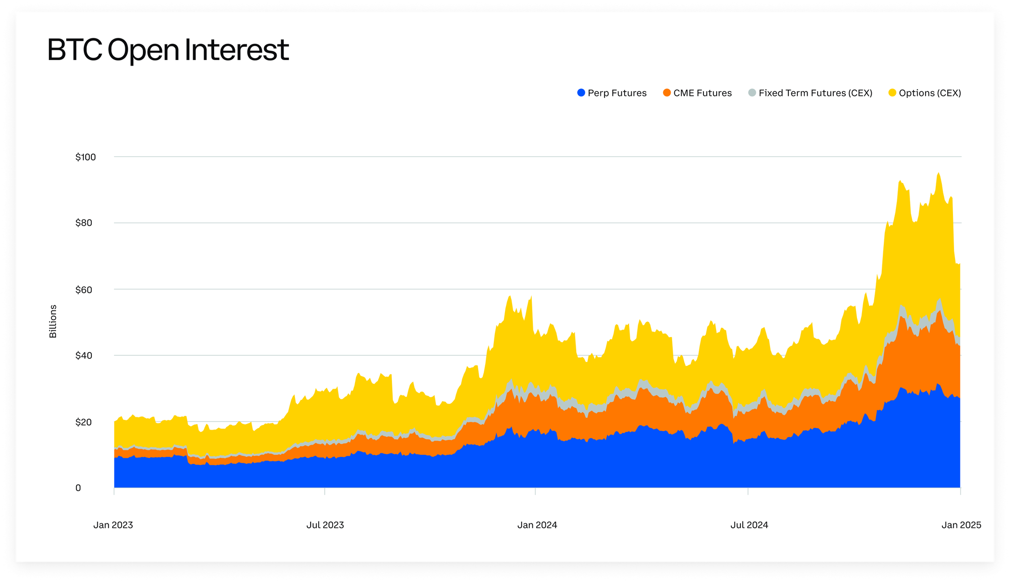This screenshot has width=1010, height=582.
Task: Click the gray Fixed Term Futures legend dot
Action: (x=752, y=93)
